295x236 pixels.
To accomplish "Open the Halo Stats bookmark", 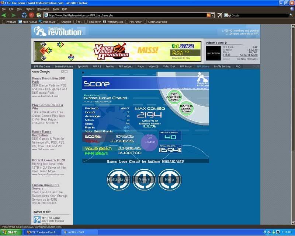I will [x=47, y=22].
